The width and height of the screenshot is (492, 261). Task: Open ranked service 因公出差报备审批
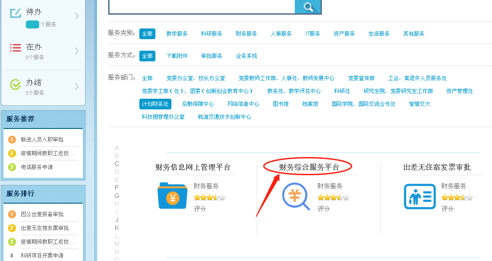pyautogui.click(x=42, y=214)
